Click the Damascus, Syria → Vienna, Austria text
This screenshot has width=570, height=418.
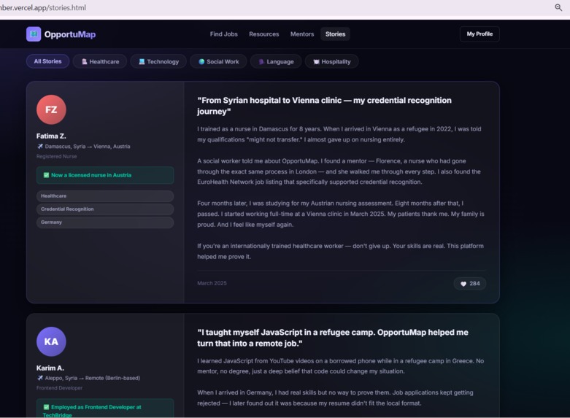88,147
